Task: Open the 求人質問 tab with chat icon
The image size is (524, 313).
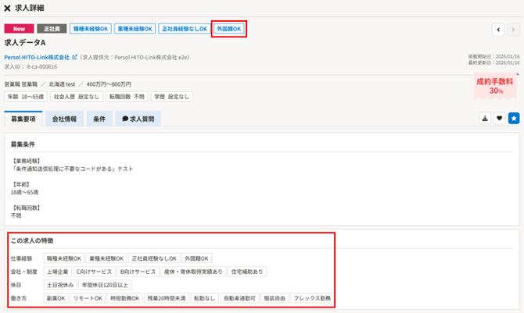Action: 138,119
